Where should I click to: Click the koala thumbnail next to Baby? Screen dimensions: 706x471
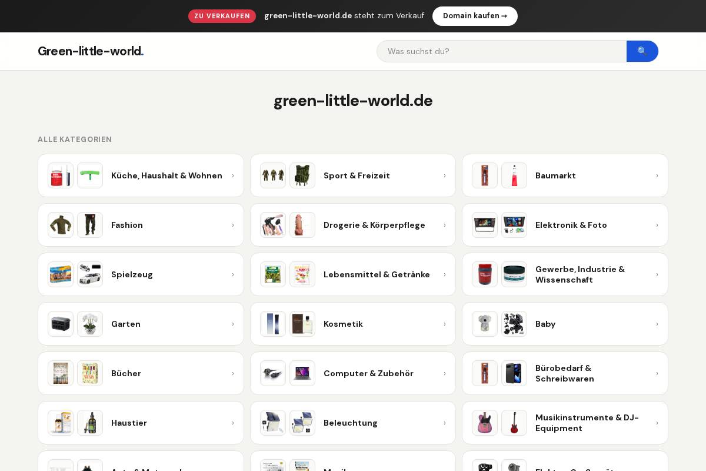[x=485, y=324]
